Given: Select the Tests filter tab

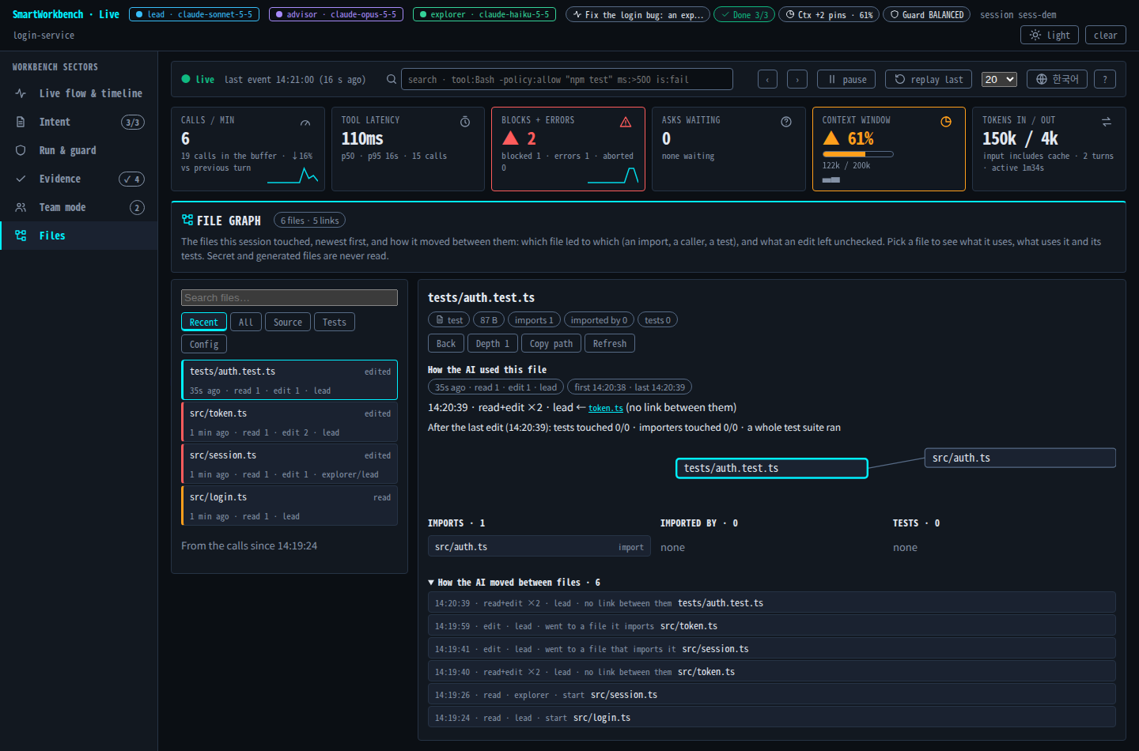Looking at the screenshot, I should [335, 322].
